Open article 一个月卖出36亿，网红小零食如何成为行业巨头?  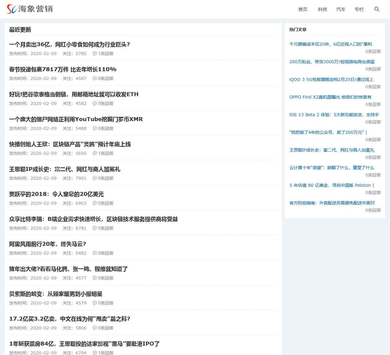point(69,44)
